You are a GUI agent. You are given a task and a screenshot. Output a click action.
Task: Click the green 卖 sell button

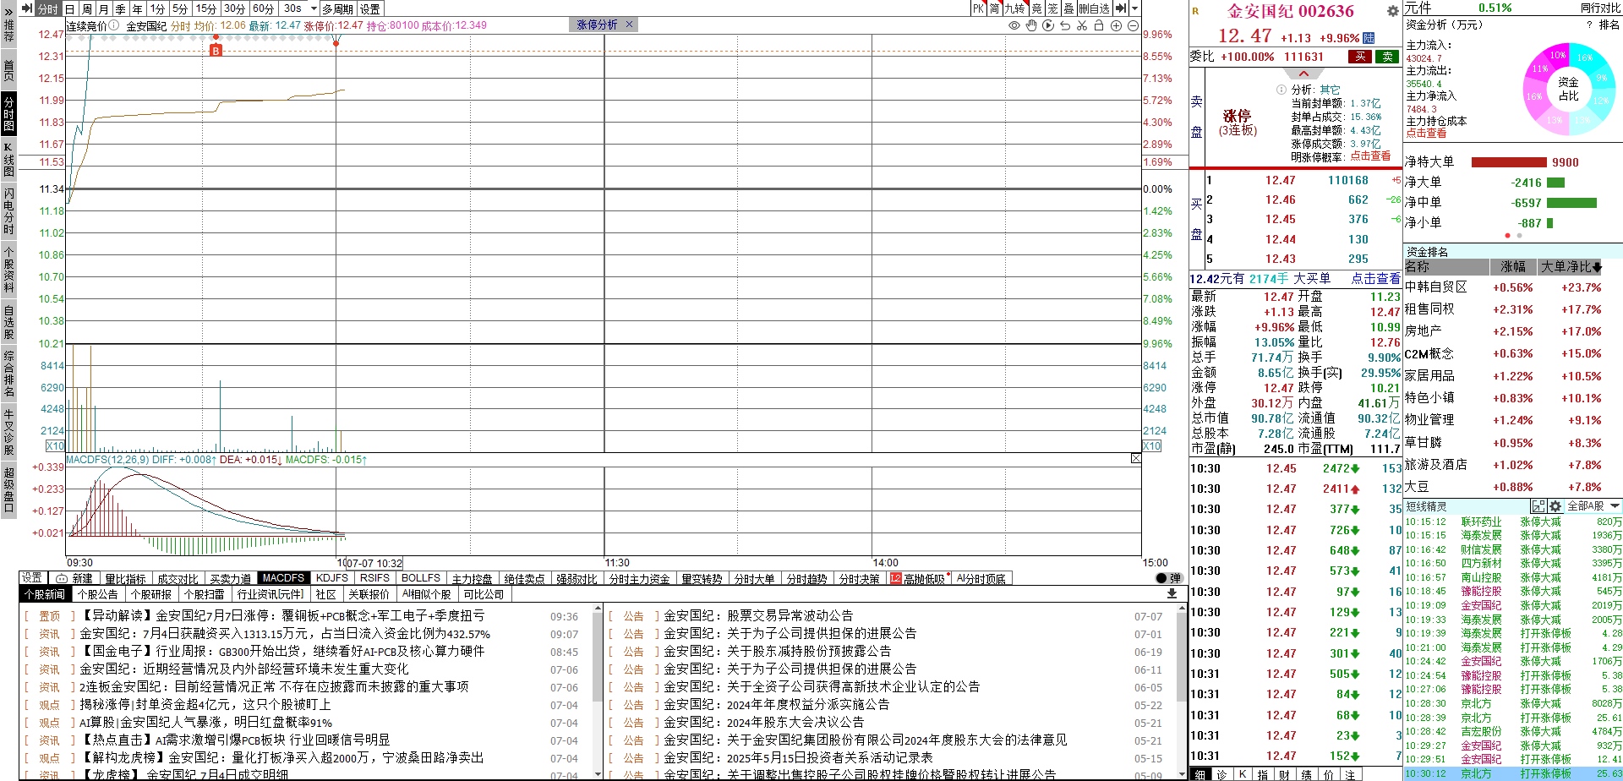(1387, 57)
